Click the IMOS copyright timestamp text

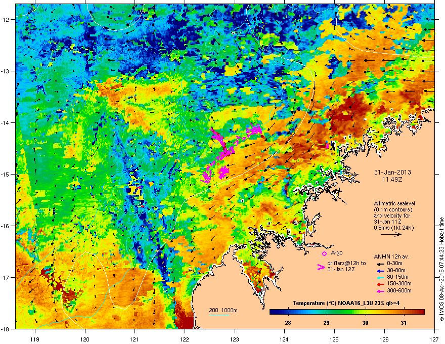point(441,269)
